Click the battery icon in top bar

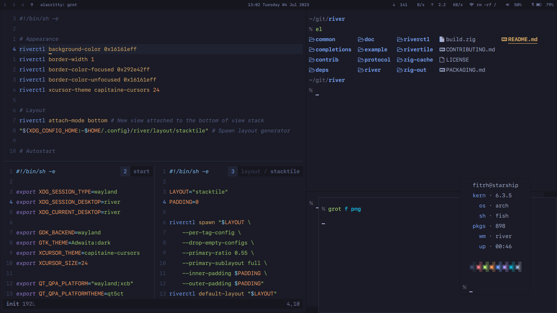(539, 5)
